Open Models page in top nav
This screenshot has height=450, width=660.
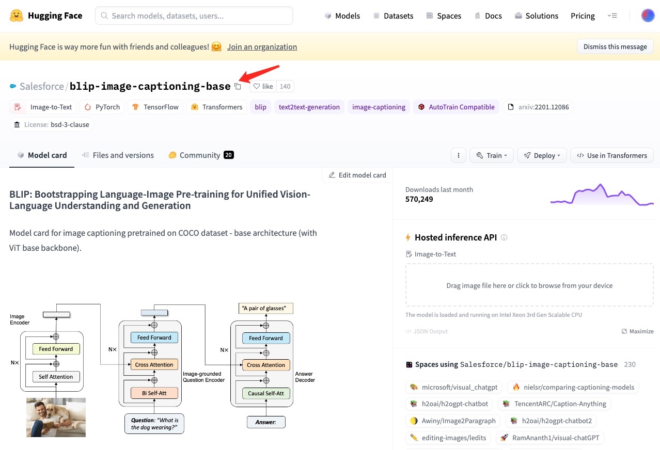click(342, 15)
